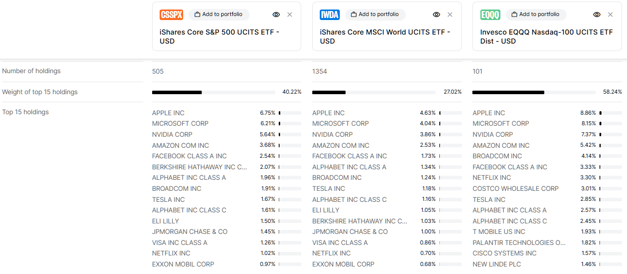
Task: Add CSSPX to portfolio
Action: (x=219, y=15)
